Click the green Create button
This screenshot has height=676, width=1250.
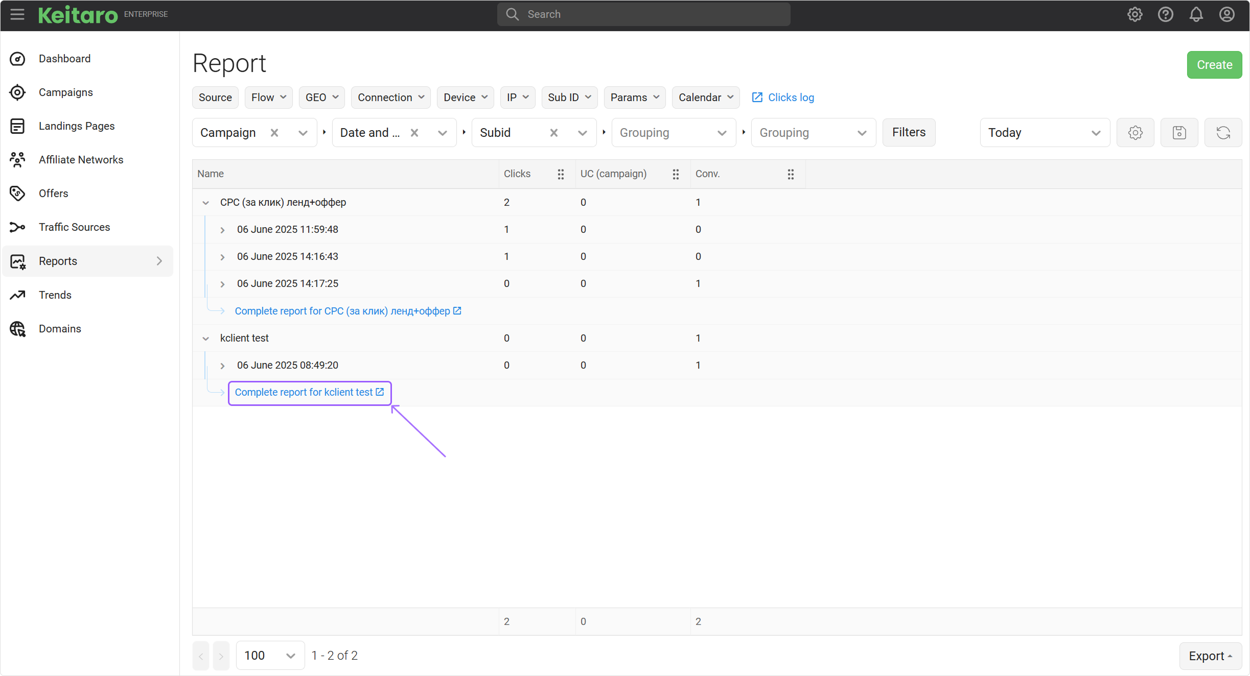[x=1214, y=65]
